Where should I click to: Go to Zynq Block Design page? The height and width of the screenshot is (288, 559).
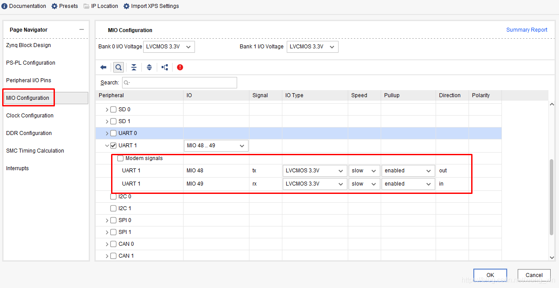pyautogui.click(x=29, y=45)
